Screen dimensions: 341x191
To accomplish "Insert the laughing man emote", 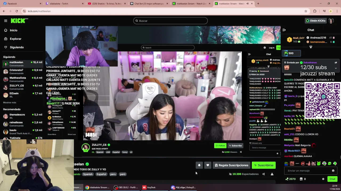I will pyautogui.click(x=292, y=163).
